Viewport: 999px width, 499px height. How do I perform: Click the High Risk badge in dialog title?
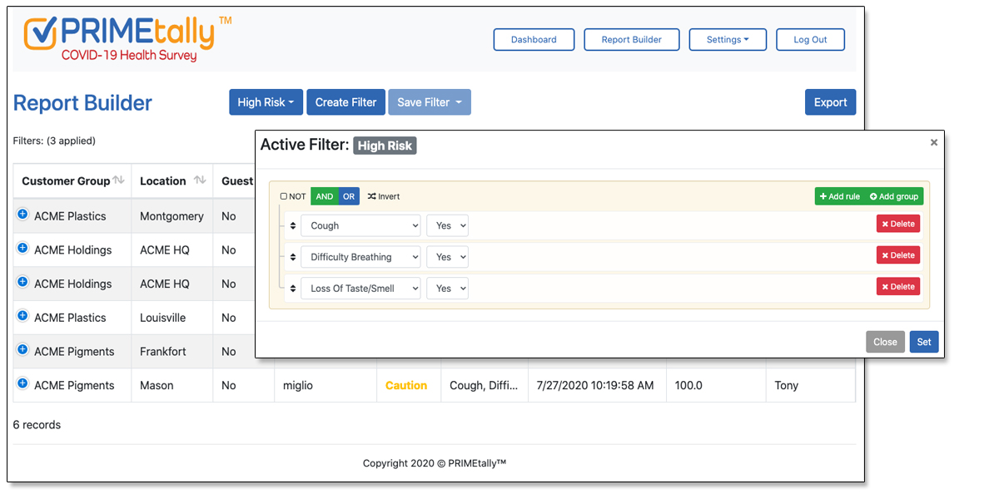[x=385, y=146]
